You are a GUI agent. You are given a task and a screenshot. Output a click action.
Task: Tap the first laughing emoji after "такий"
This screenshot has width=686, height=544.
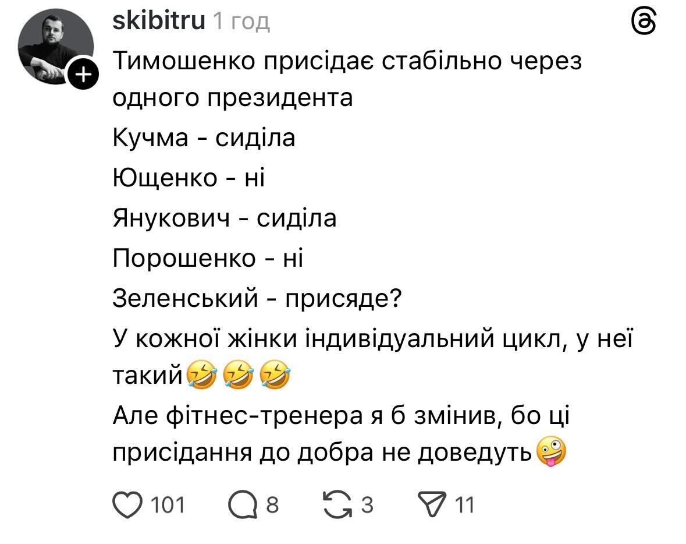click(x=201, y=375)
